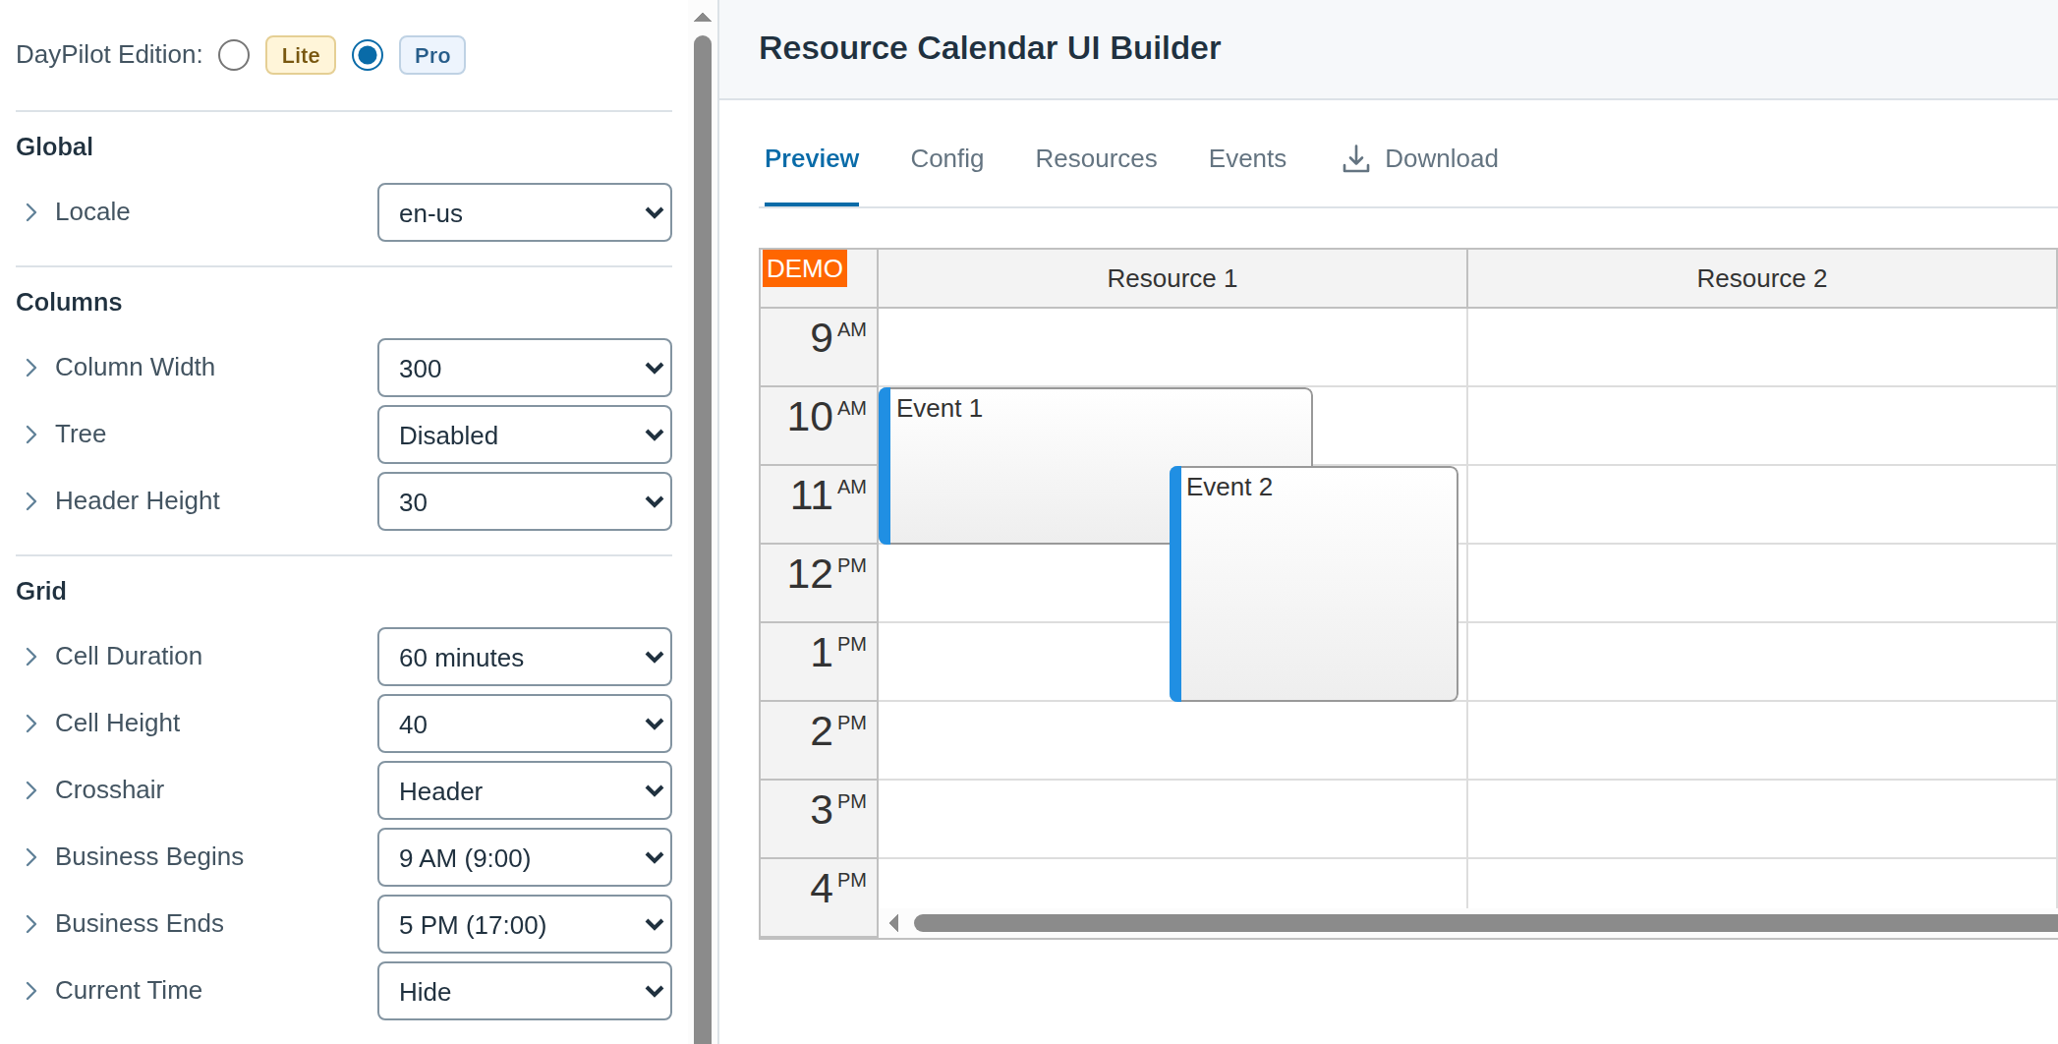Open the Cell Height 40 dropdown

pos(525,724)
